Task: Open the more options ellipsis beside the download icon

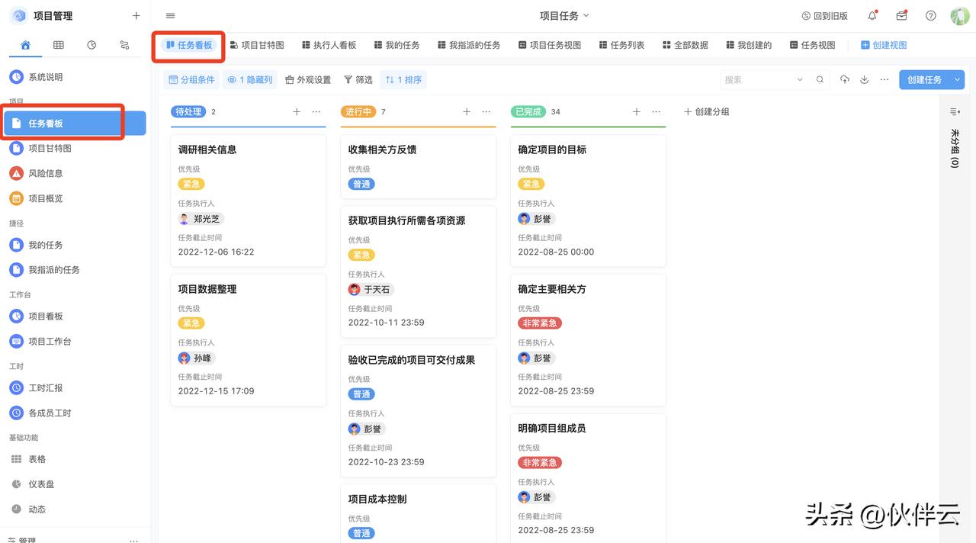Action: (x=884, y=79)
